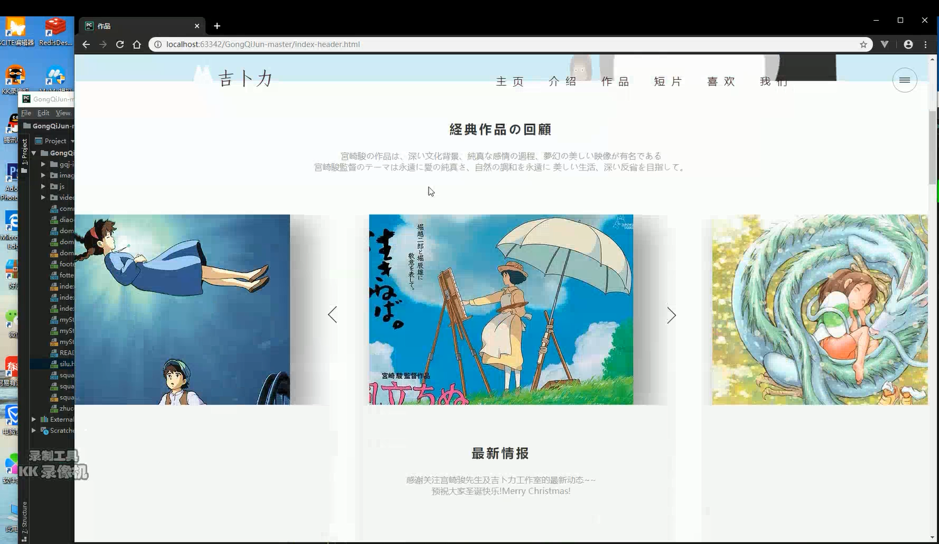Launch the red 网易有道 dictionary icon
The height and width of the screenshot is (544, 939).
(x=11, y=371)
